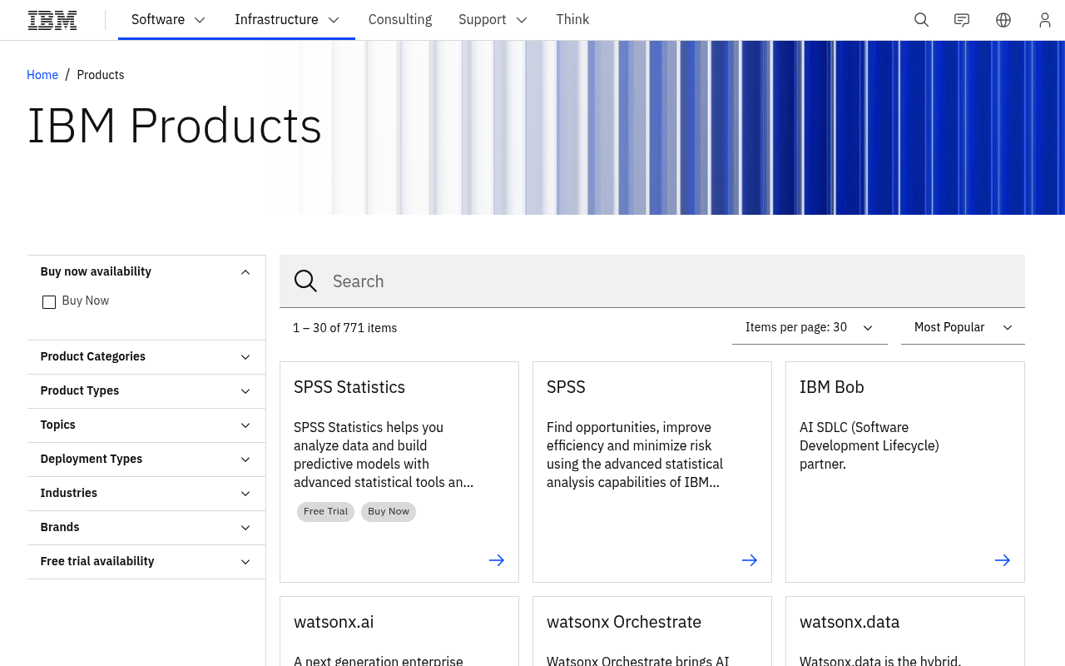
Task: Open the user profile icon
Action: [1045, 20]
